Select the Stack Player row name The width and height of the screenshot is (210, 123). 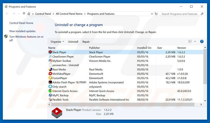[x=59, y=52]
